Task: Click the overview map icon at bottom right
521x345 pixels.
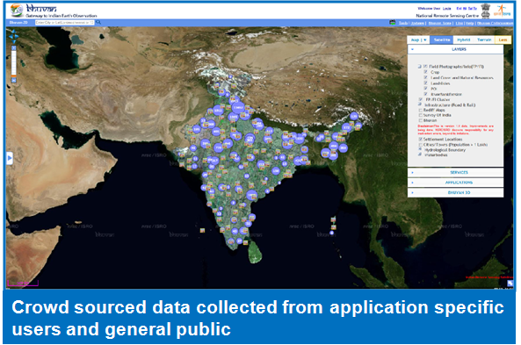Action: (510, 284)
